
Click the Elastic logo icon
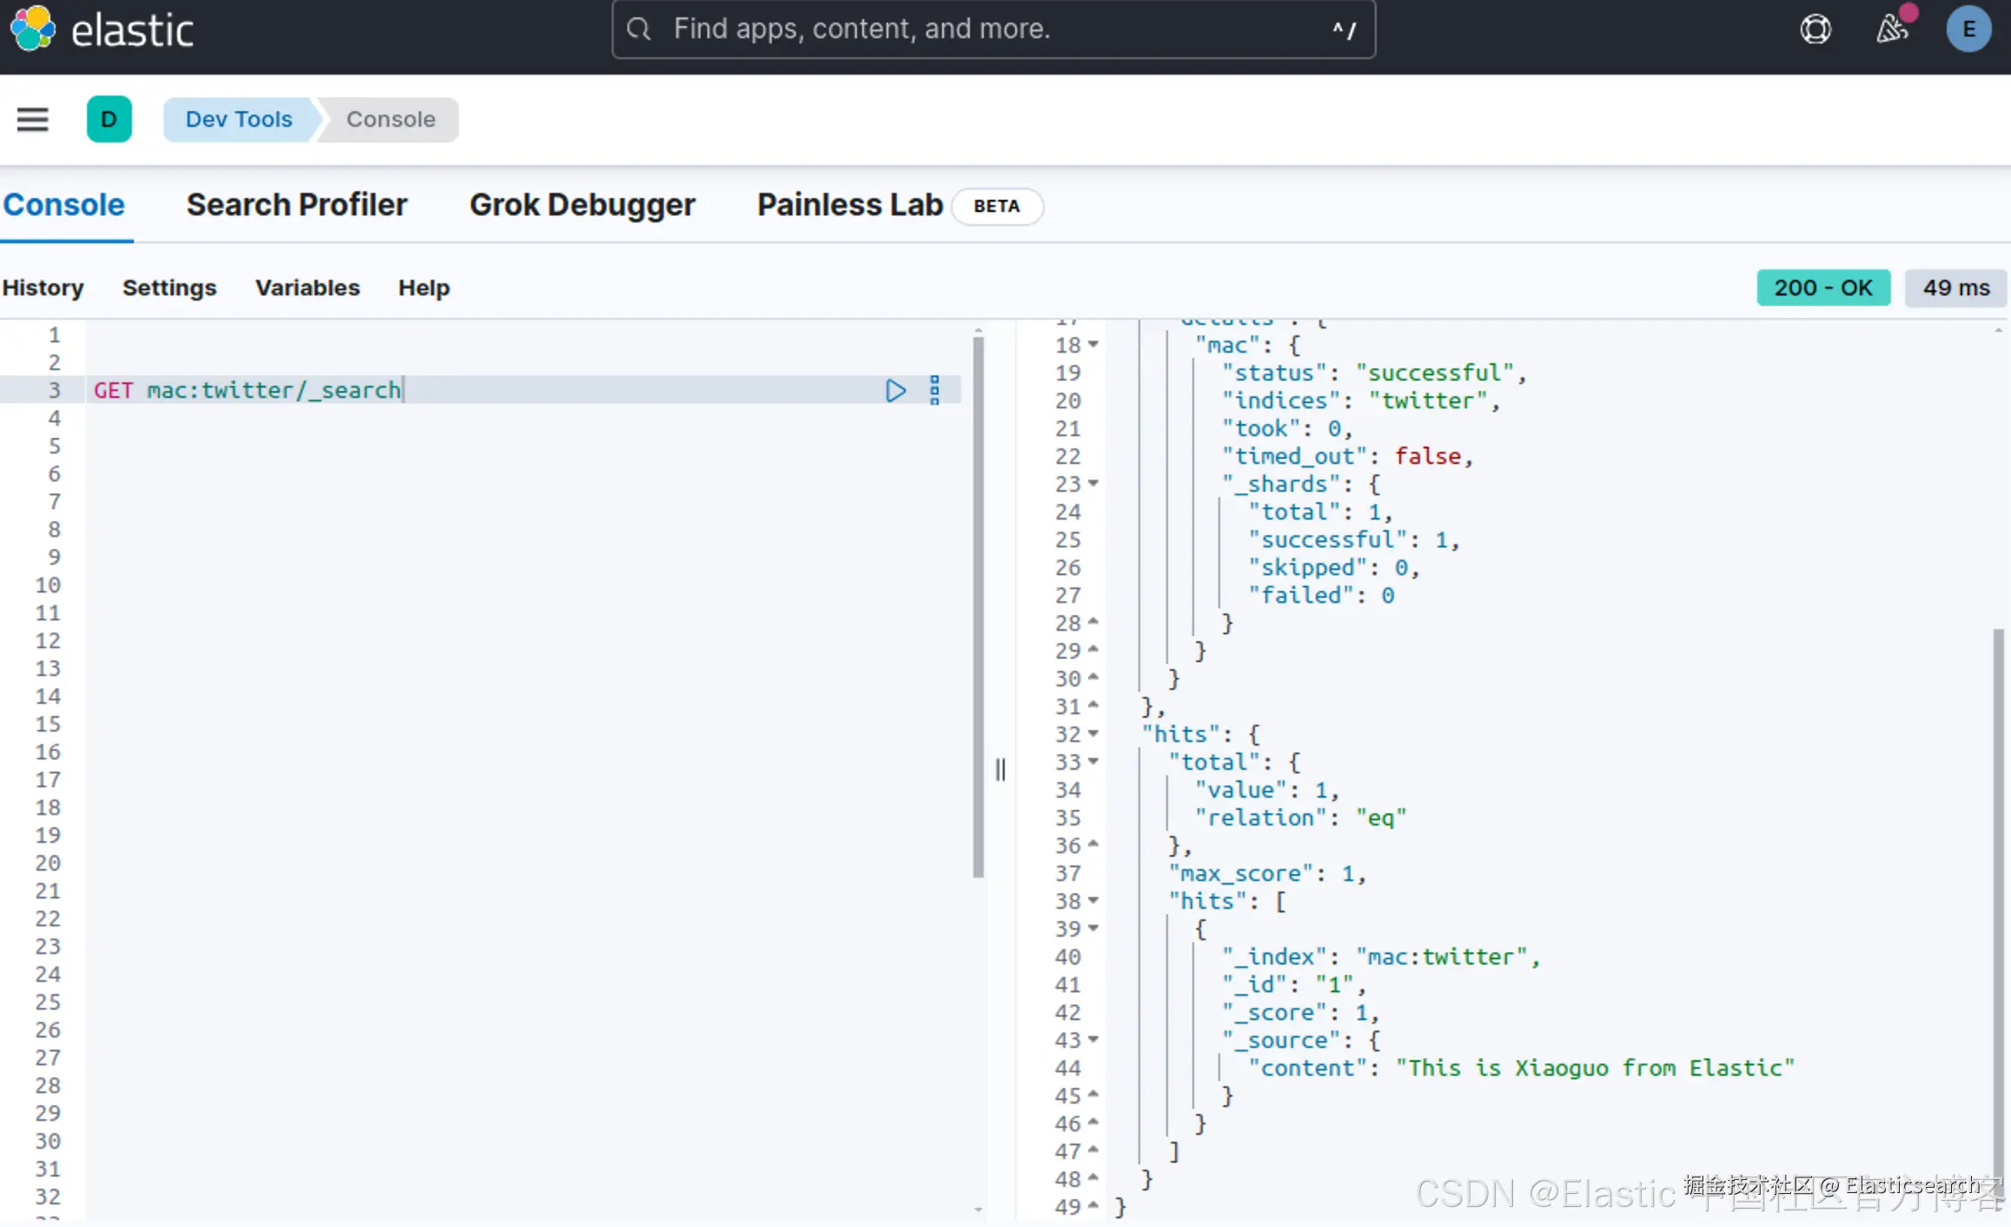pos(33,29)
